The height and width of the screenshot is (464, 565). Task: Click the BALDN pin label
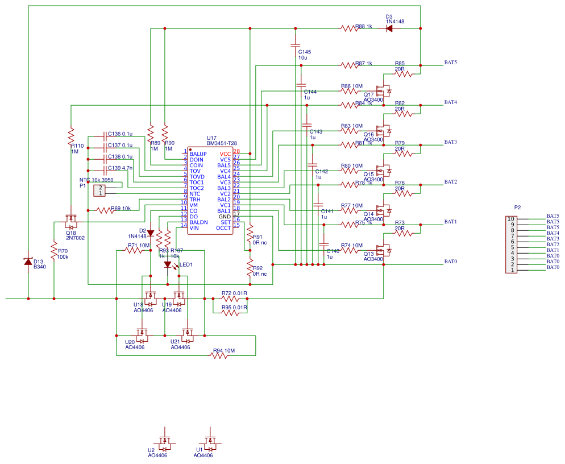point(199,222)
